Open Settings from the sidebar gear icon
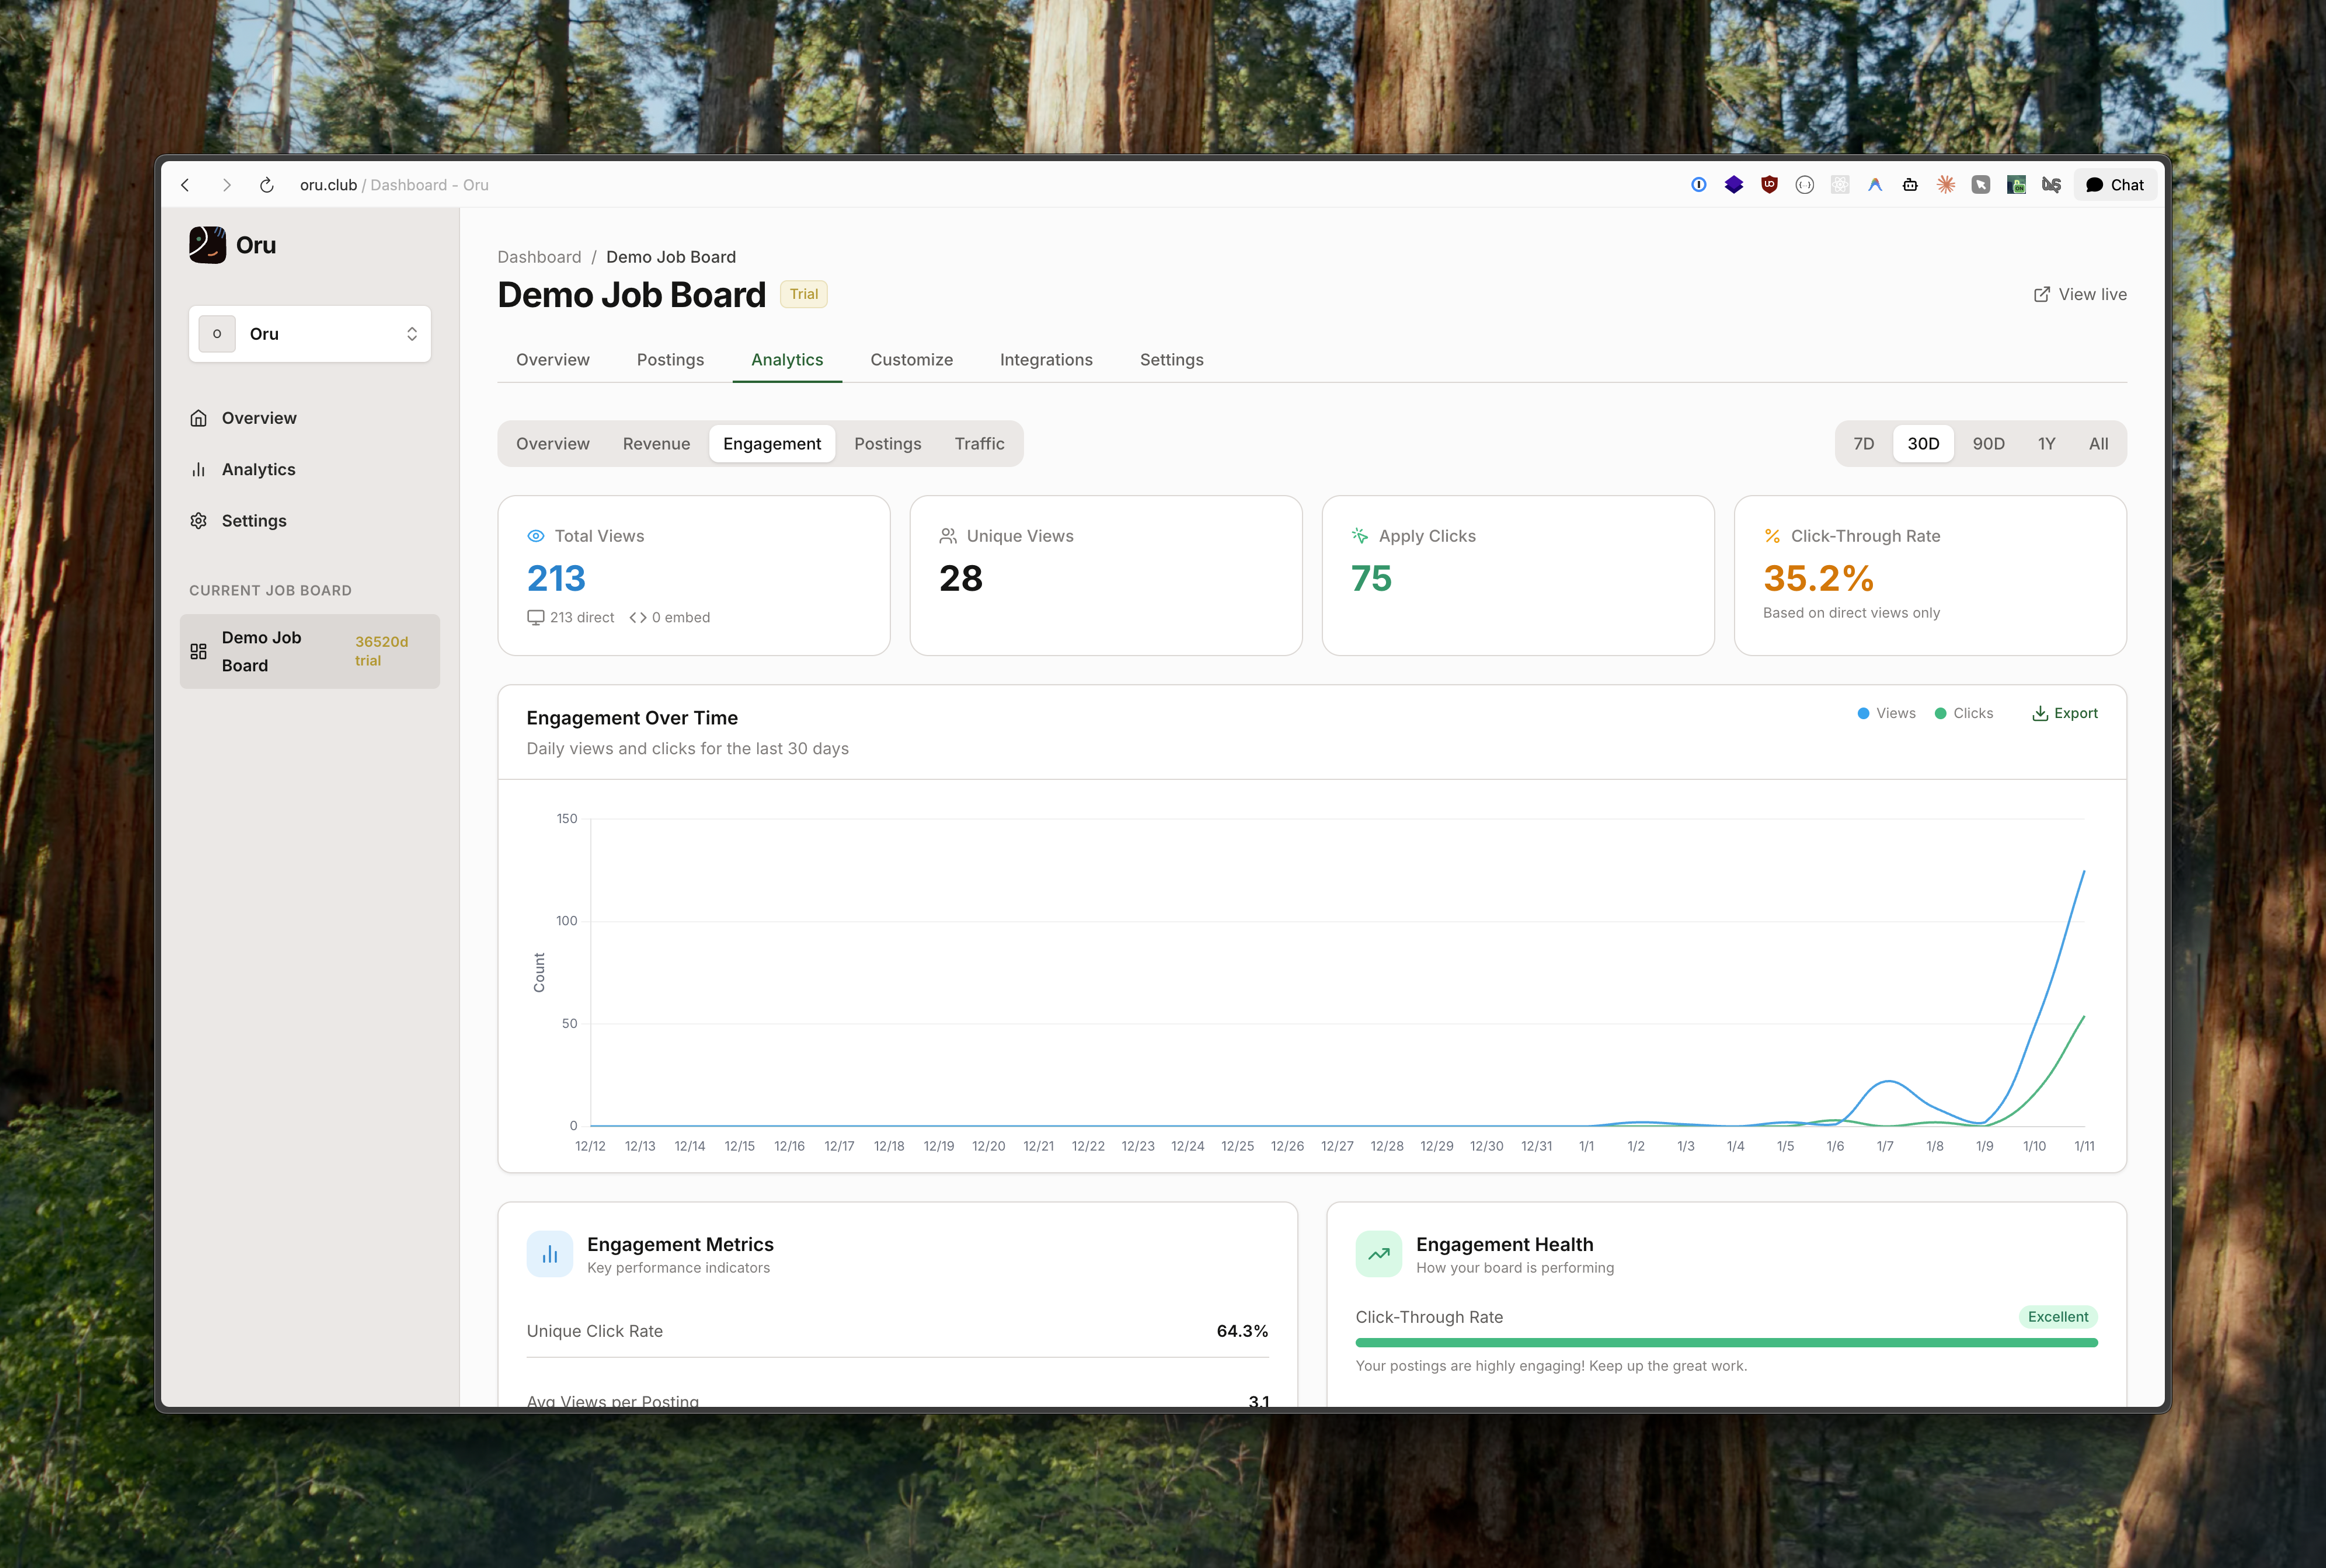2326x1568 pixels. click(x=254, y=520)
